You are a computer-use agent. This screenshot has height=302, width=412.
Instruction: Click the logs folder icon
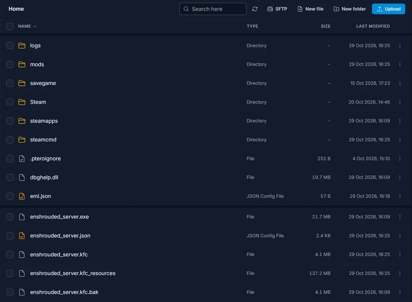click(x=22, y=45)
